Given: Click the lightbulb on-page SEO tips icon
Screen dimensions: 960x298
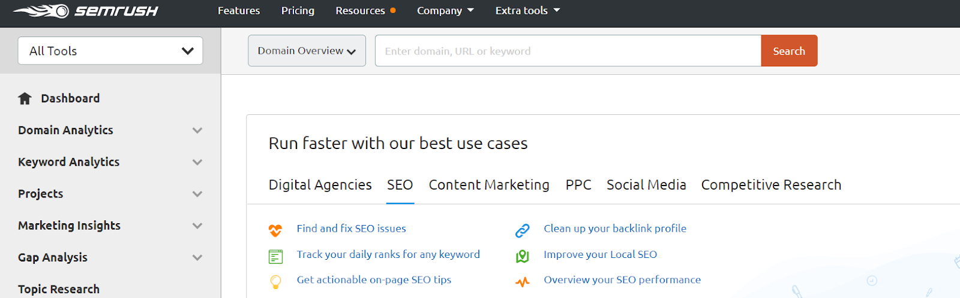Looking at the screenshot, I should [x=275, y=281].
